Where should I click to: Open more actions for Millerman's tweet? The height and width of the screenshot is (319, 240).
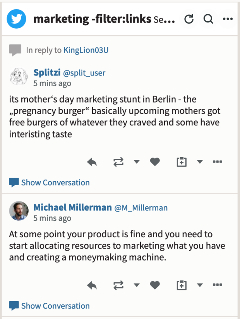[x=218, y=286]
